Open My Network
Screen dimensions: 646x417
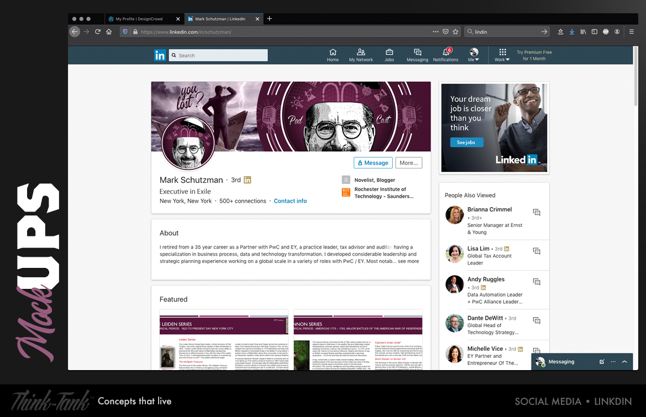(x=361, y=55)
